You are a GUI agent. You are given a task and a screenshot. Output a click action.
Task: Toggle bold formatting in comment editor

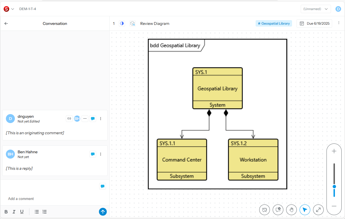[x=6, y=212]
